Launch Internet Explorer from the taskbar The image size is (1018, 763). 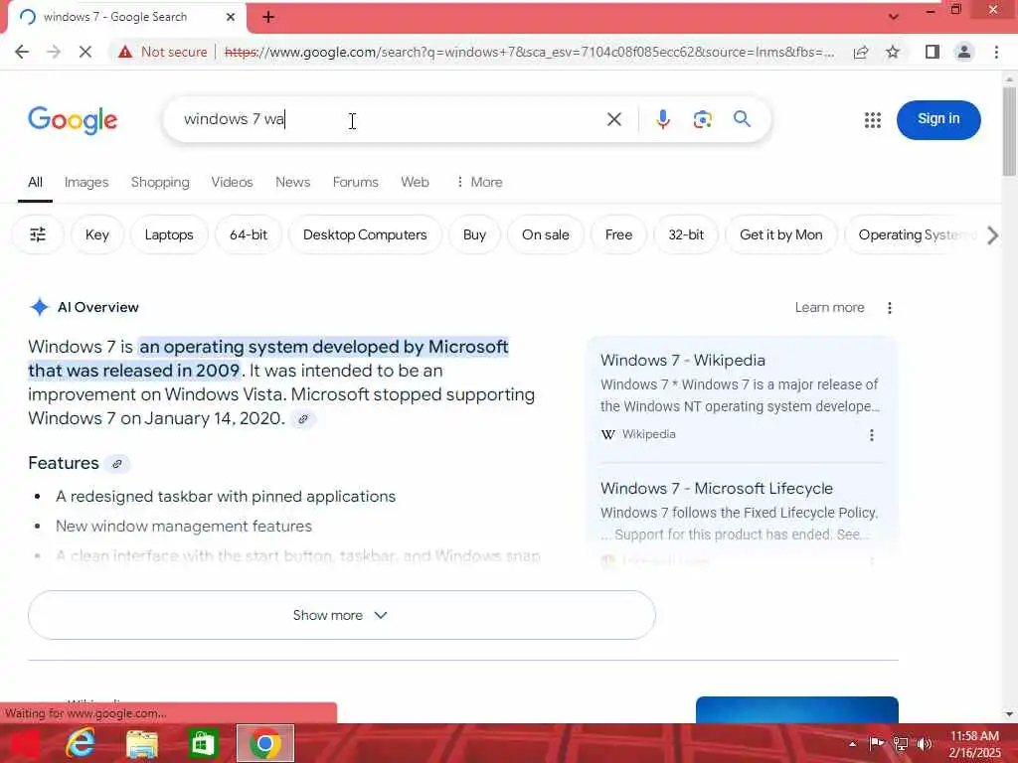coord(81,743)
